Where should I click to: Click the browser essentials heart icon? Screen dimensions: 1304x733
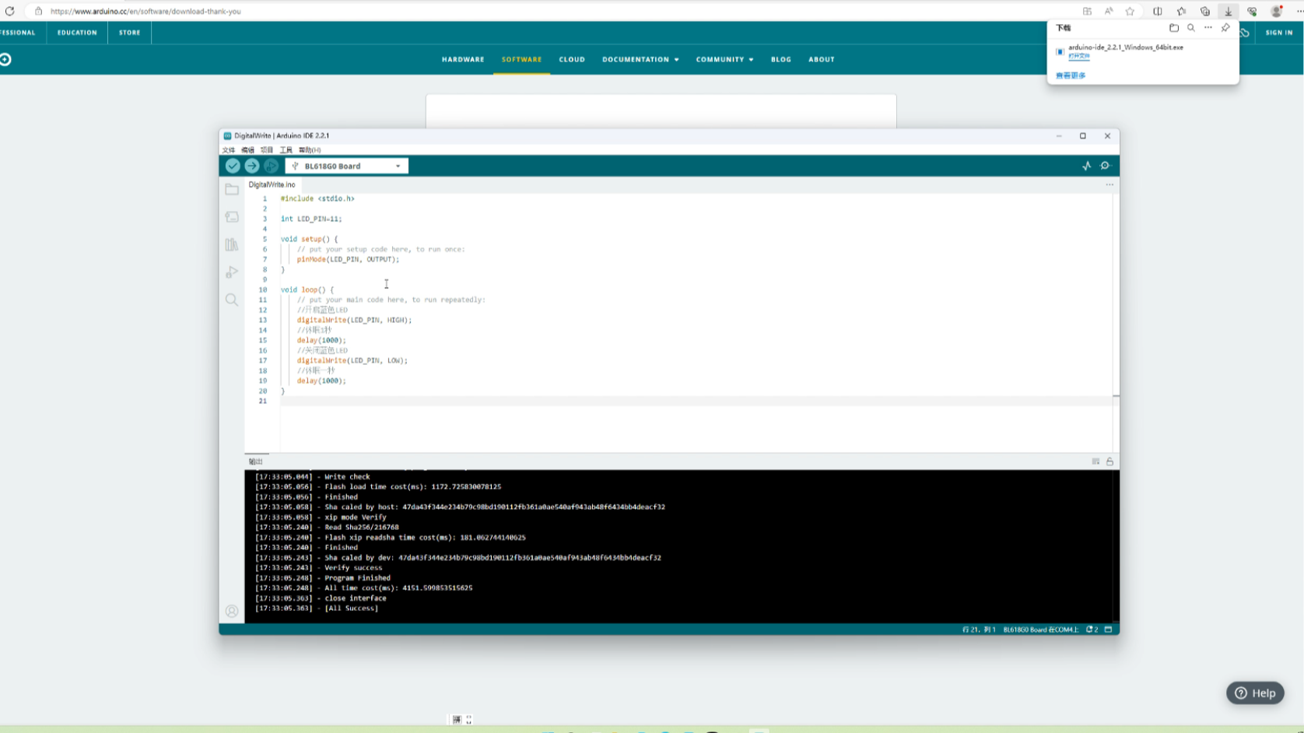click(1252, 11)
